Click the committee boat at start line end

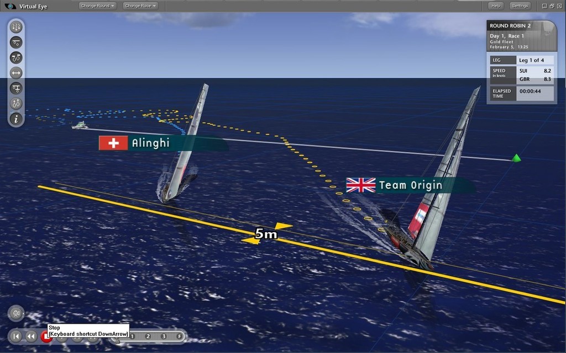[80, 125]
